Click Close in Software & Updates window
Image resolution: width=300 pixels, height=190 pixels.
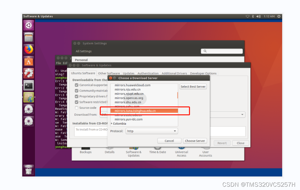pyautogui.click(x=241, y=143)
